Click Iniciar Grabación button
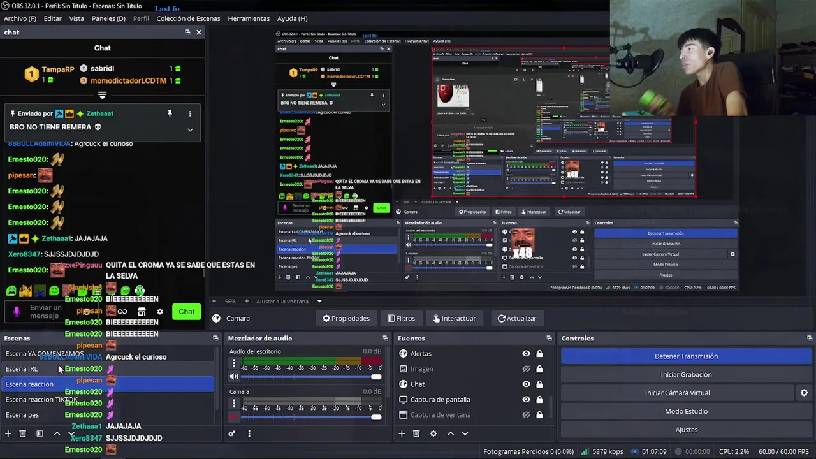Viewport: 816px width, 459px height. (686, 374)
